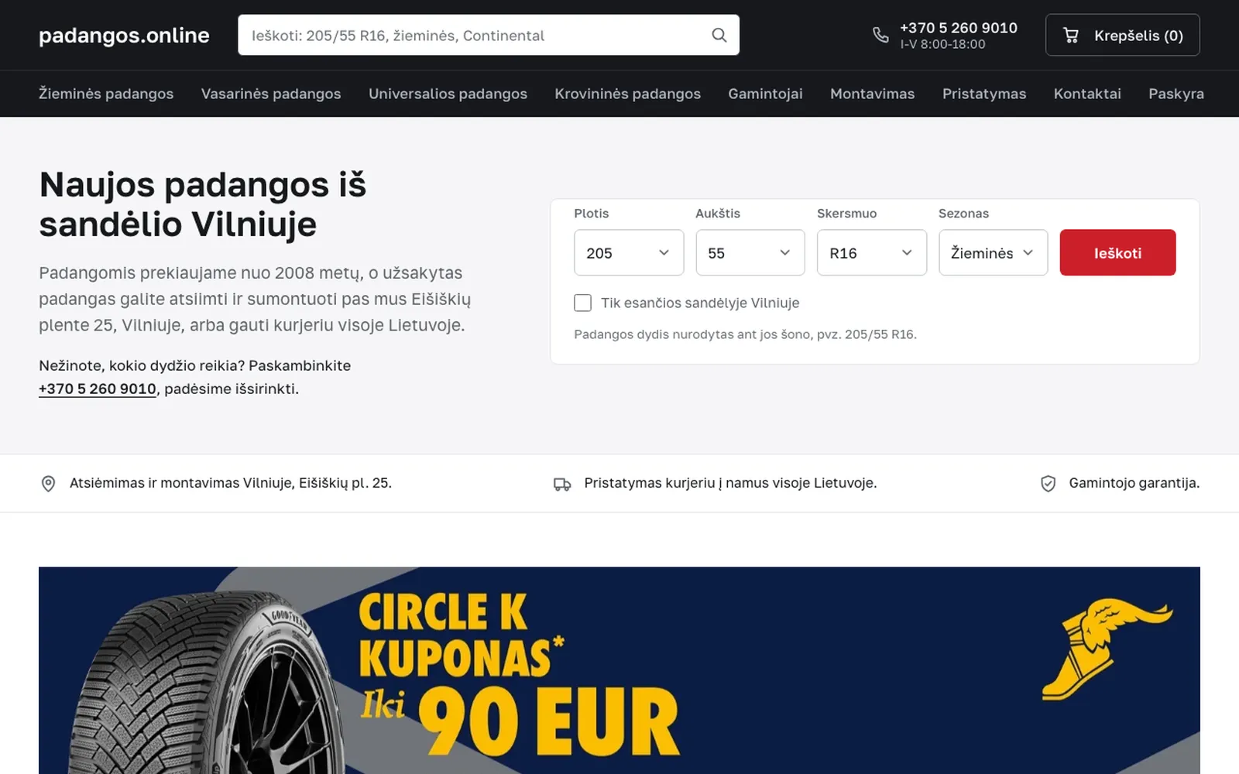
Task: Open the Skersmuo R16 dropdown
Action: [871, 252]
